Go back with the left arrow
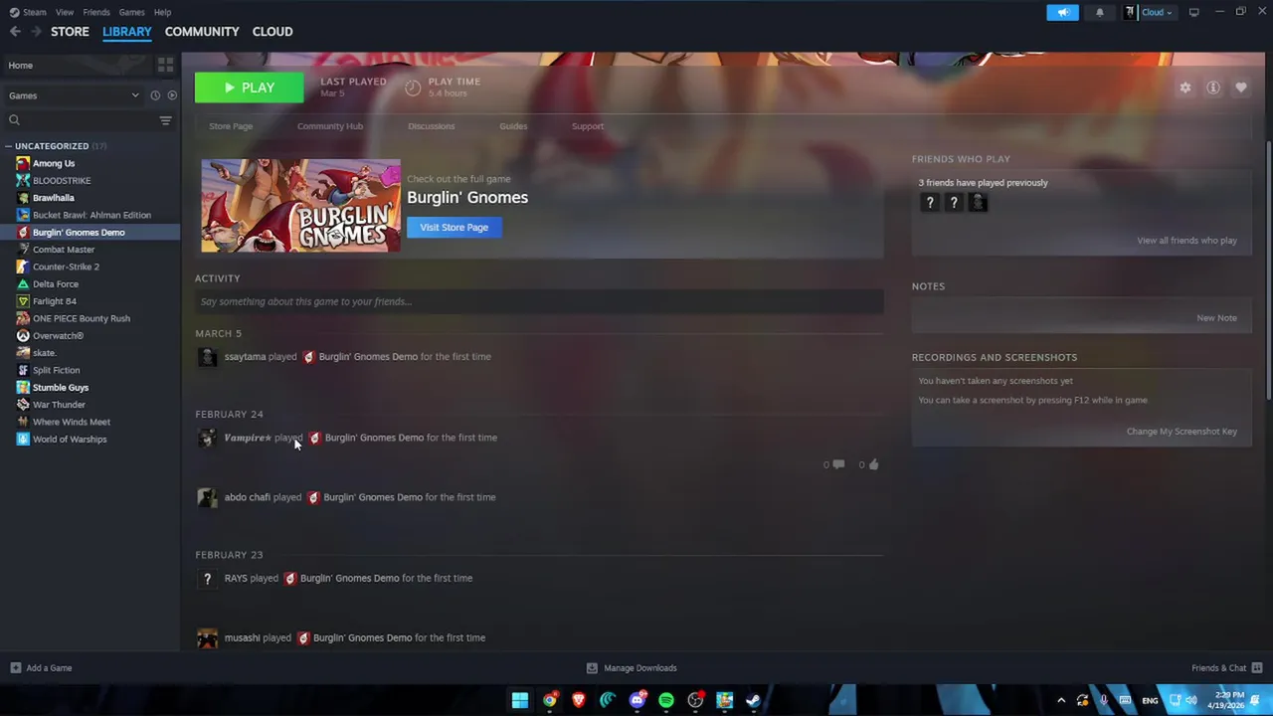The image size is (1273, 716). (15, 32)
